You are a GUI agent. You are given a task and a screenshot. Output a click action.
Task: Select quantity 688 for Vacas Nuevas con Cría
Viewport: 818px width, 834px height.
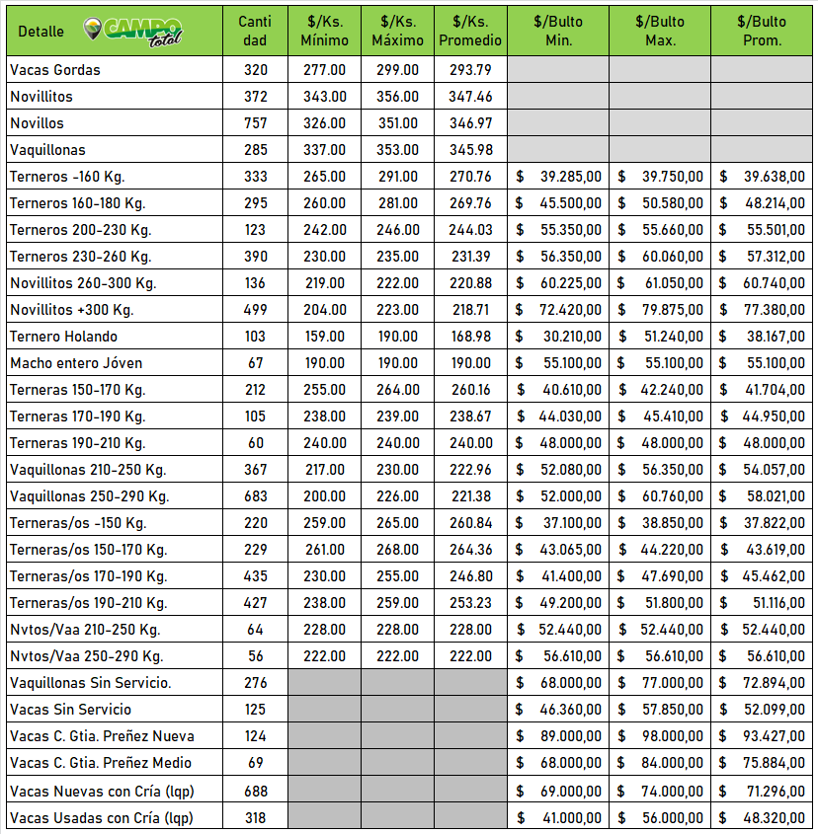[255, 790]
